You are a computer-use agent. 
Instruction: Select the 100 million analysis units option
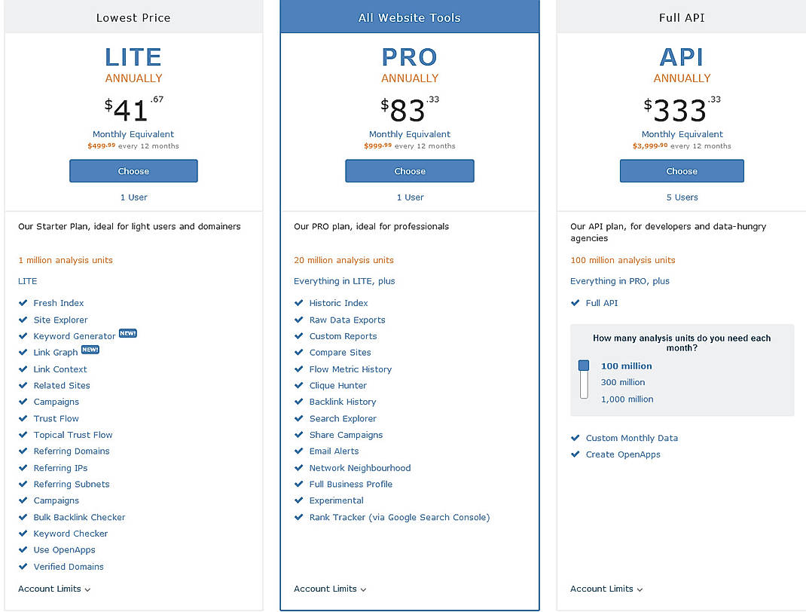coord(626,366)
